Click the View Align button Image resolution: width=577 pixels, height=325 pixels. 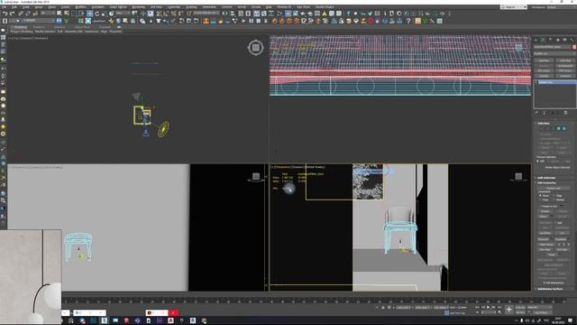click(x=545, y=249)
